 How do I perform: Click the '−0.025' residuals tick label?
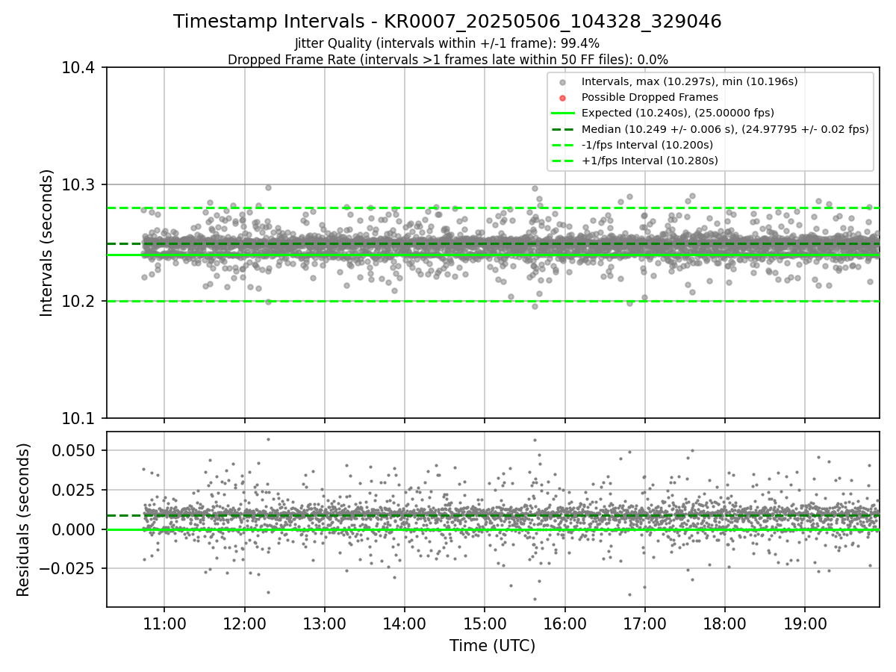68,568
